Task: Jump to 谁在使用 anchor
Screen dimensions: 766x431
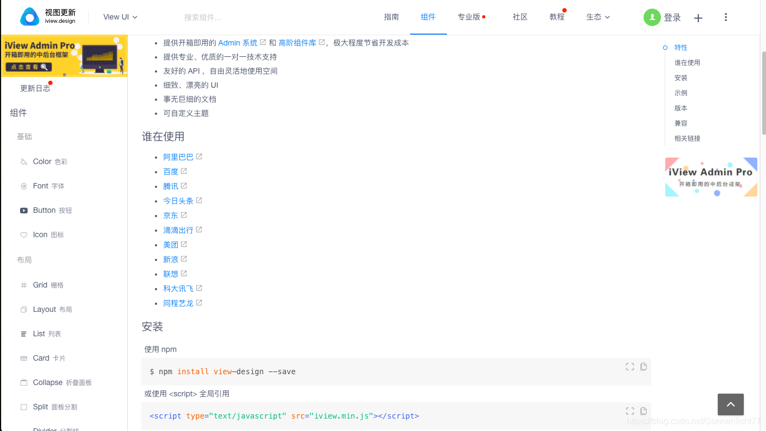Action: point(687,63)
